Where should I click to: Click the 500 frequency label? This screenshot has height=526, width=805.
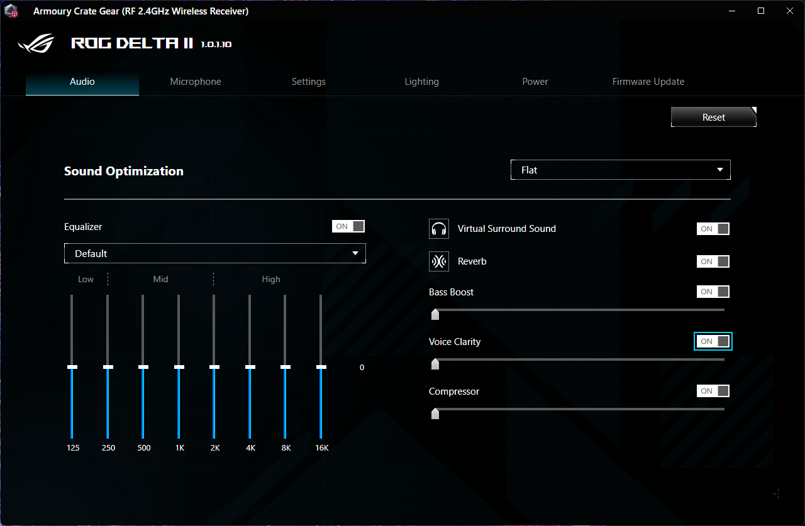coord(144,448)
